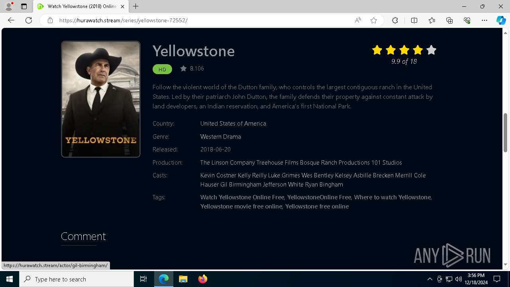Open The Linson Company production link
This screenshot has height=287, width=510.
(228, 163)
